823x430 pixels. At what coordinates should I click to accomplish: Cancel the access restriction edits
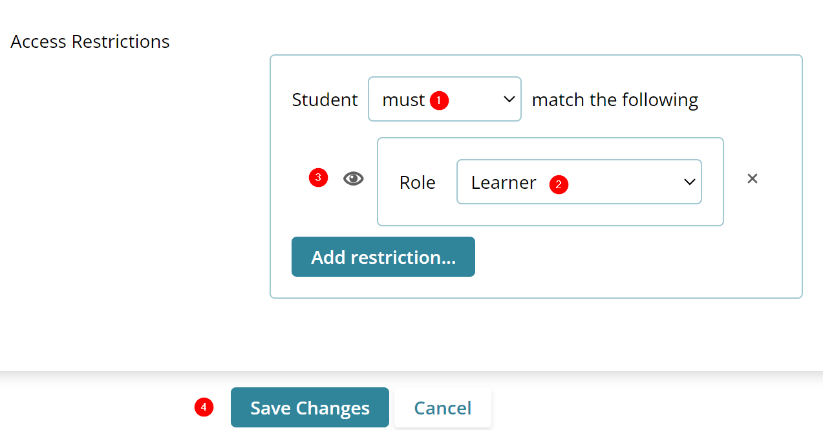click(442, 407)
